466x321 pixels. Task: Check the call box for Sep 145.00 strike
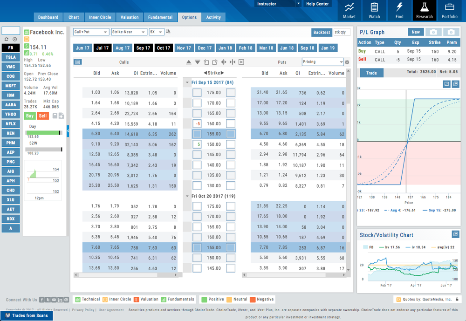pyautogui.click(x=197, y=155)
